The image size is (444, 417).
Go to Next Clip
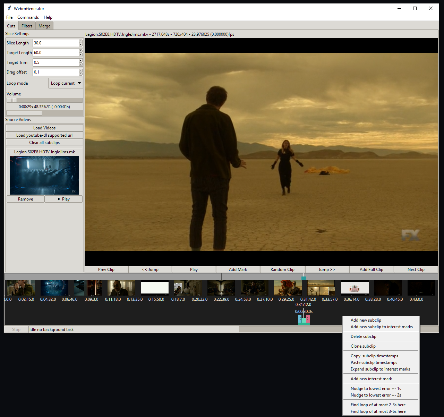point(416,270)
